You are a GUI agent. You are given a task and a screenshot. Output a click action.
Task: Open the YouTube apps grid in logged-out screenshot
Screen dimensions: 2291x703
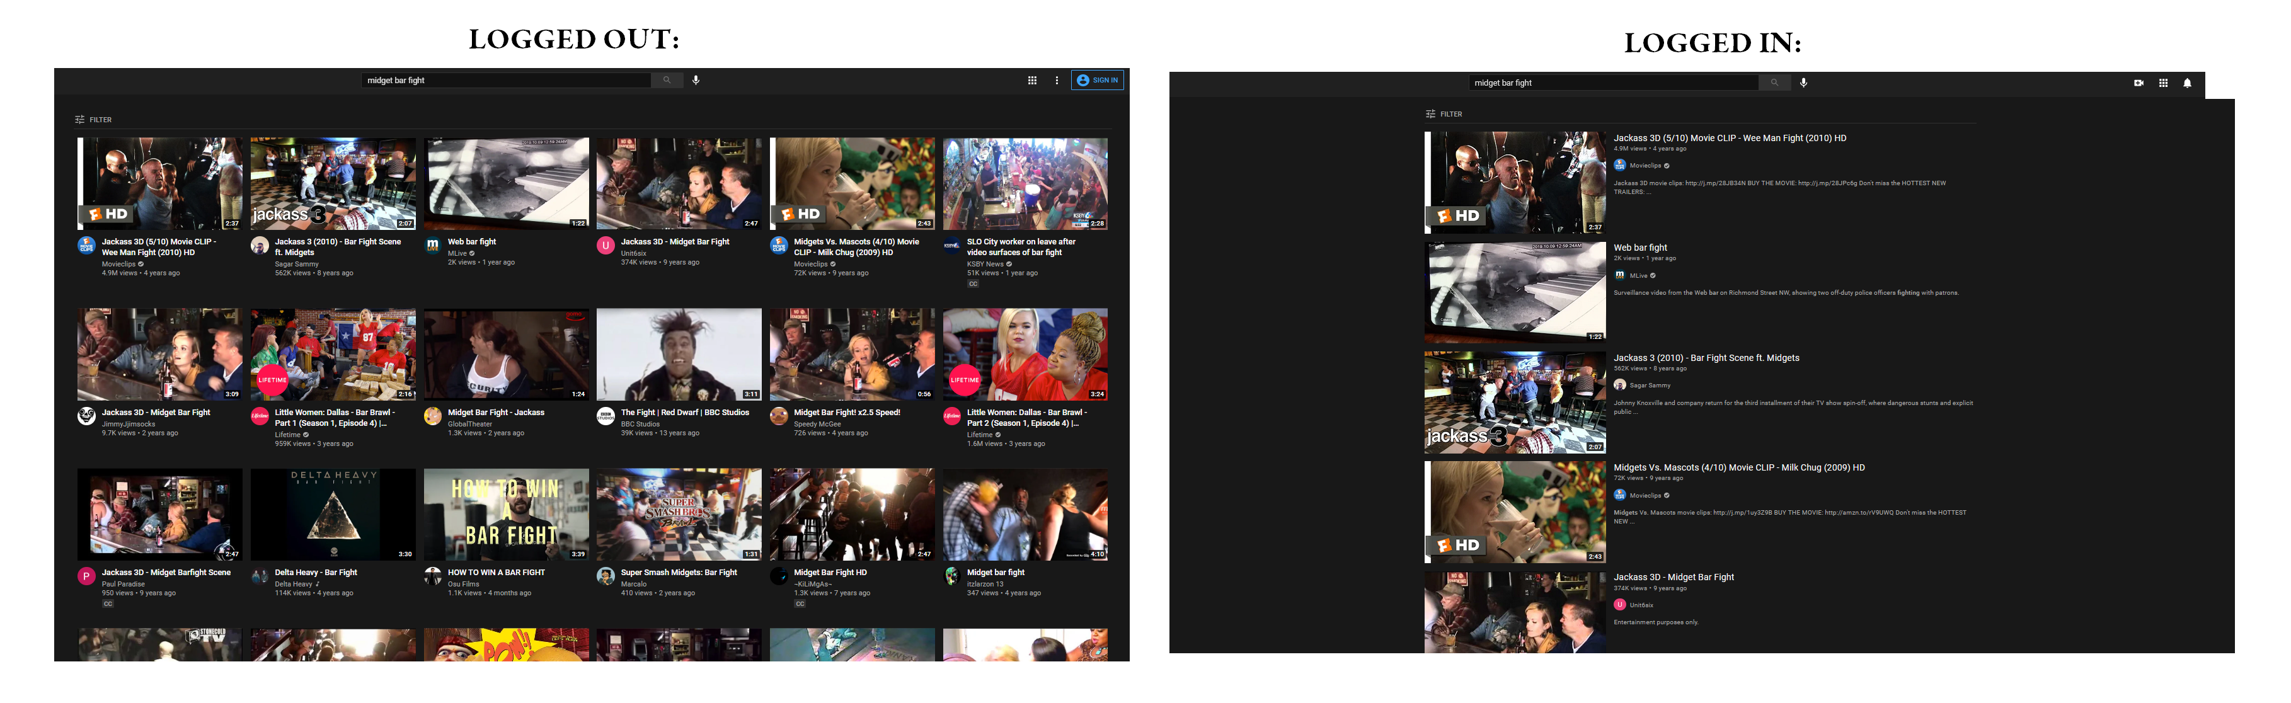point(1031,80)
